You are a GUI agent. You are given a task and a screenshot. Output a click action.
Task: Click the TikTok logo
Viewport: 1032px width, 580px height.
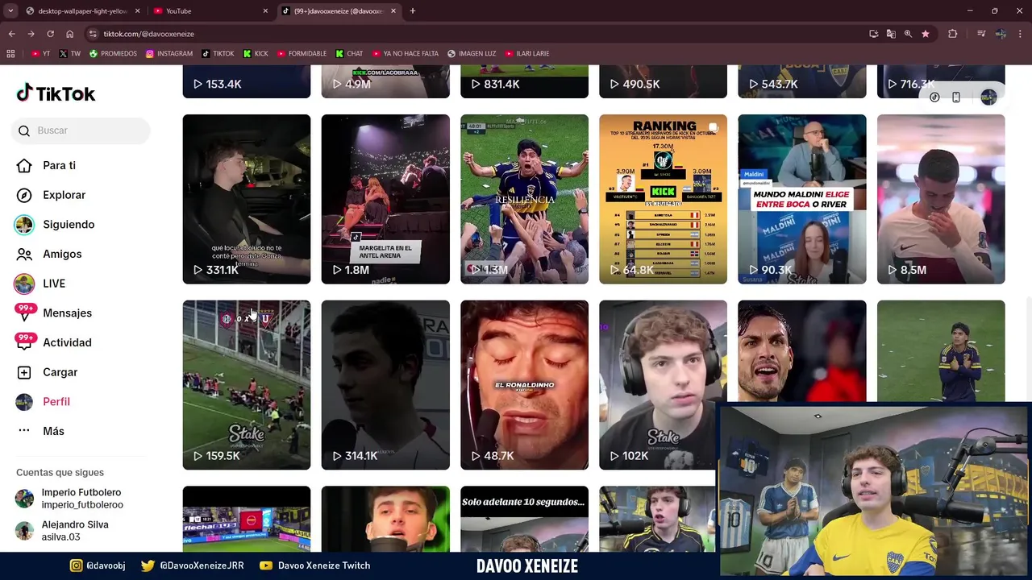point(56,93)
